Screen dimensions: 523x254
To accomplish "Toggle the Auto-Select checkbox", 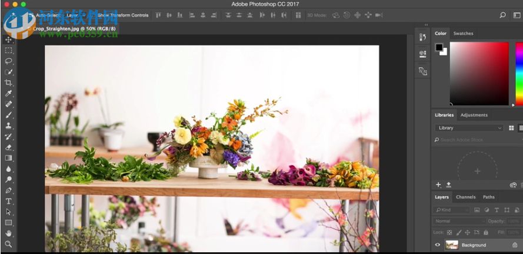I will pyautogui.click(x=31, y=15).
